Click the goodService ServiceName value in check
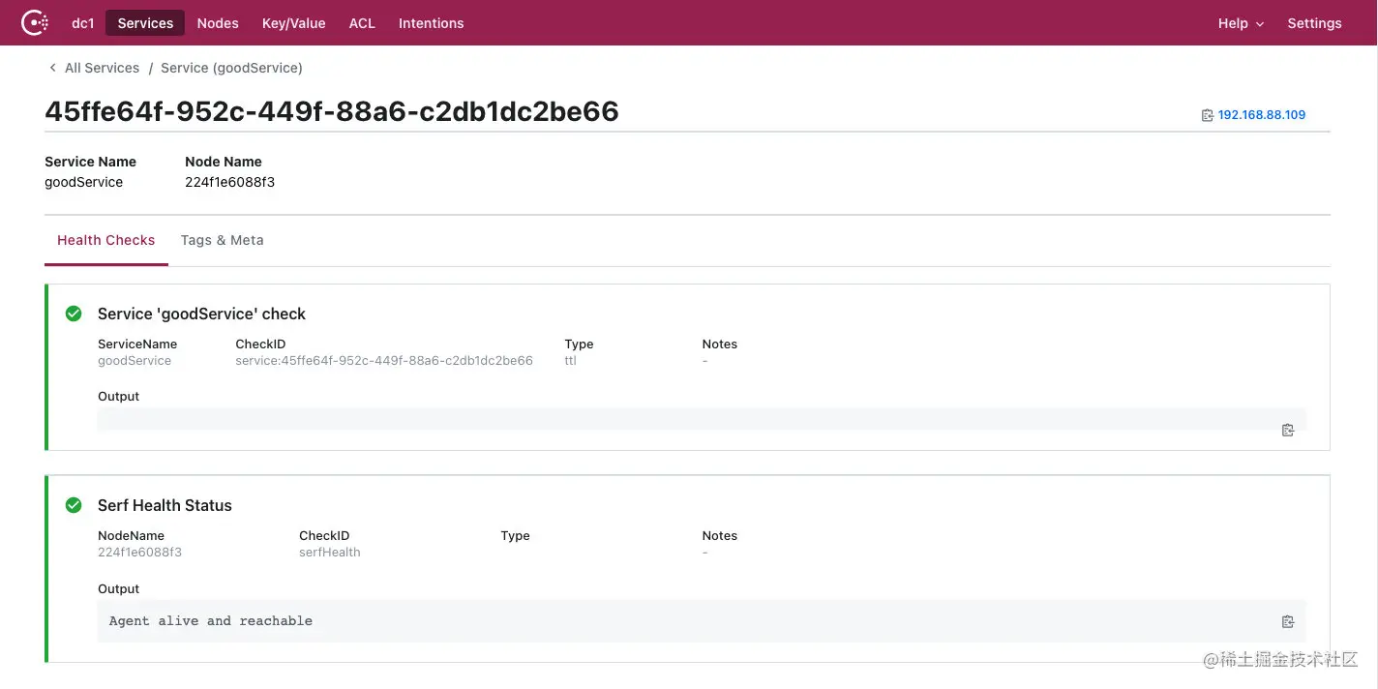Screen dimensions: 1378x689 pos(135,361)
